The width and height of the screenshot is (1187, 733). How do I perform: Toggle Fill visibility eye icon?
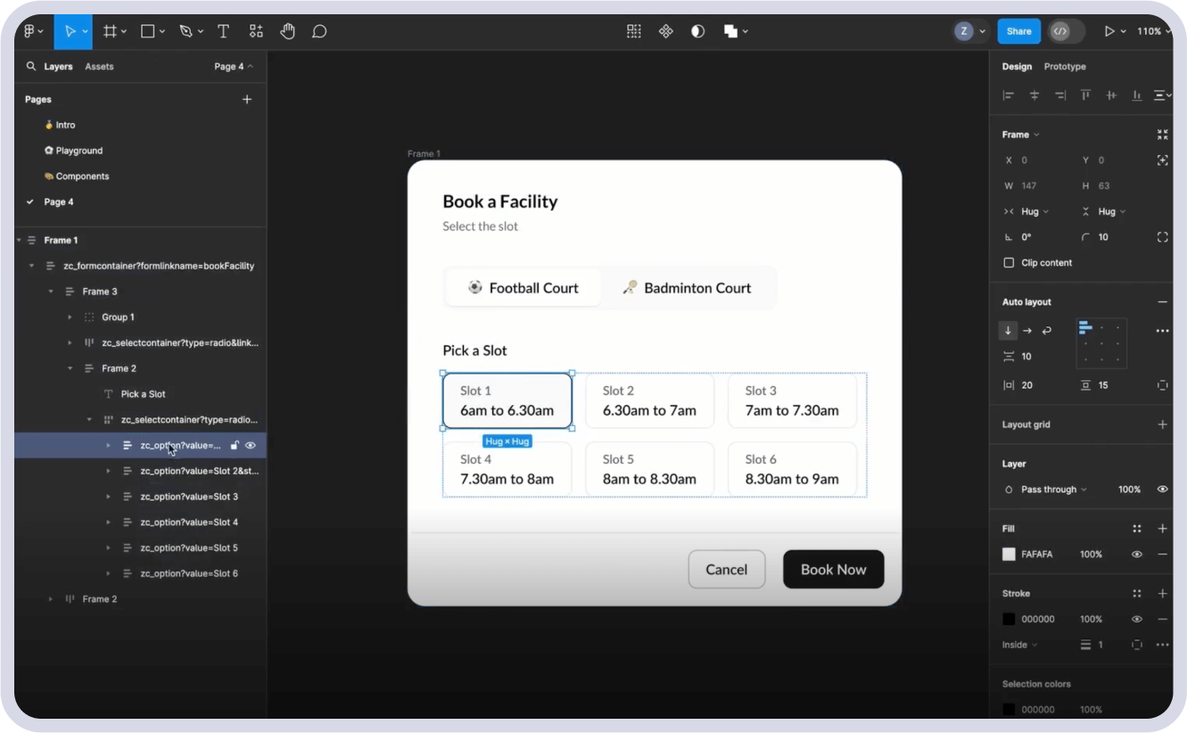1137,555
